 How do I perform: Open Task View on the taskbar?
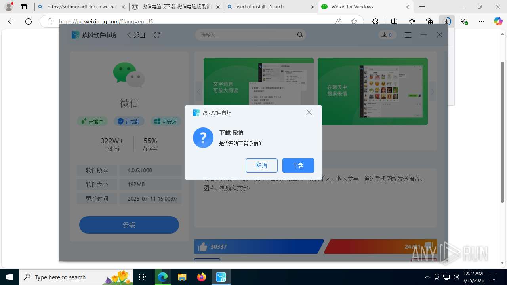(143, 277)
